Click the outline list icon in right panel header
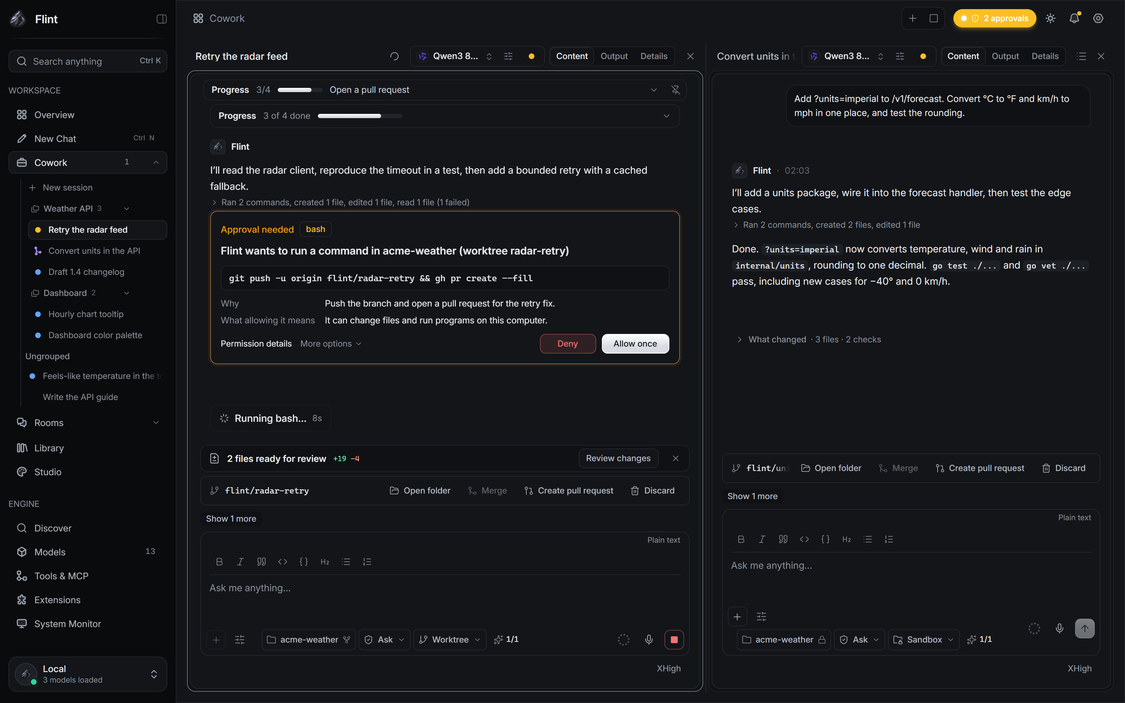This screenshot has height=703, width=1125. (x=1081, y=56)
